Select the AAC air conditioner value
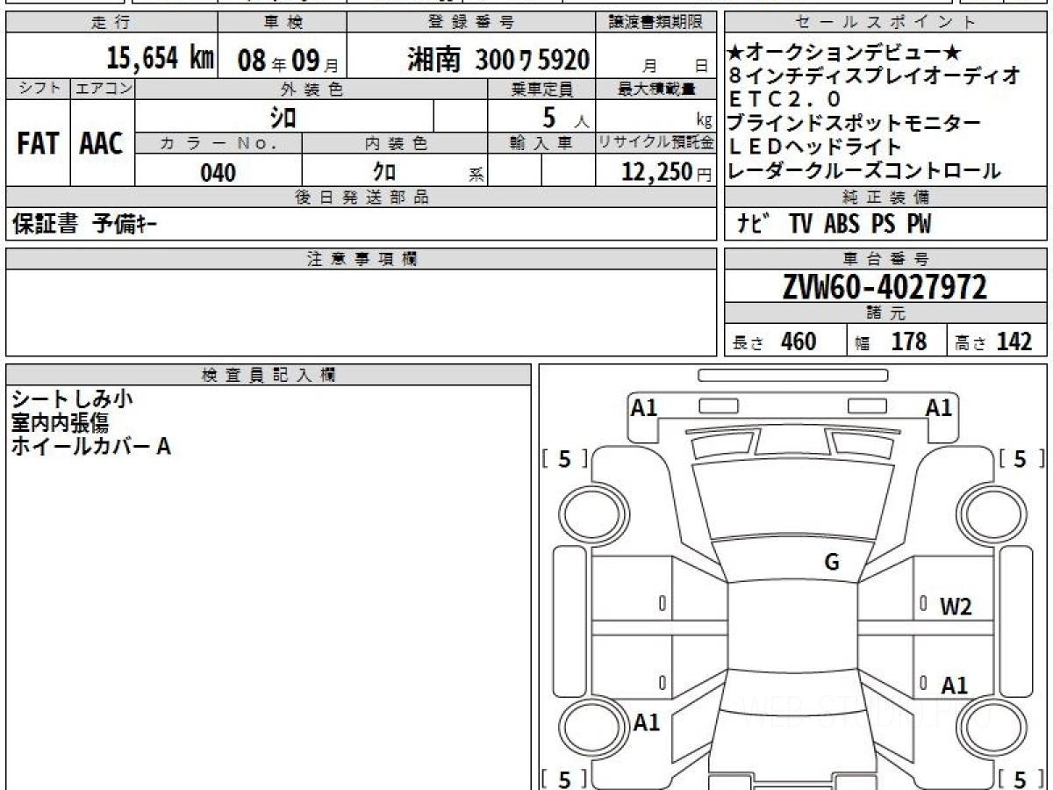1053x790 pixels. coord(102,145)
